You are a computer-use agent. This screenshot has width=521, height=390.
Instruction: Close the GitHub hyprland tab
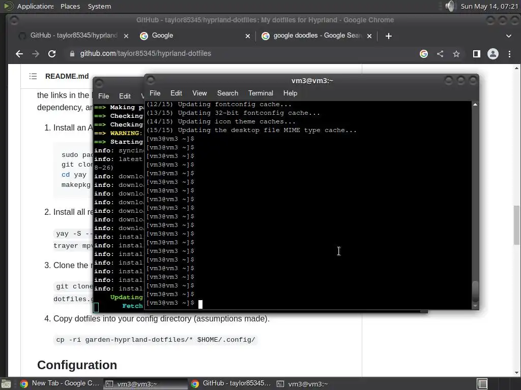126,36
